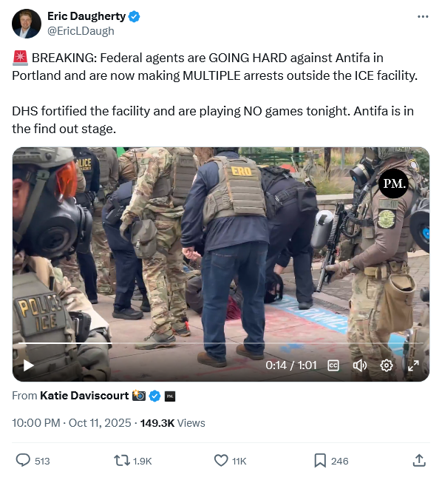Open video settings gear icon
This screenshot has width=442, height=483.
387,365
